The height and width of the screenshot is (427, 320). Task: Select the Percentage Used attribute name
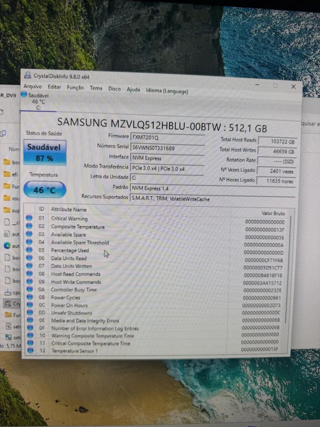[x=70, y=250]
